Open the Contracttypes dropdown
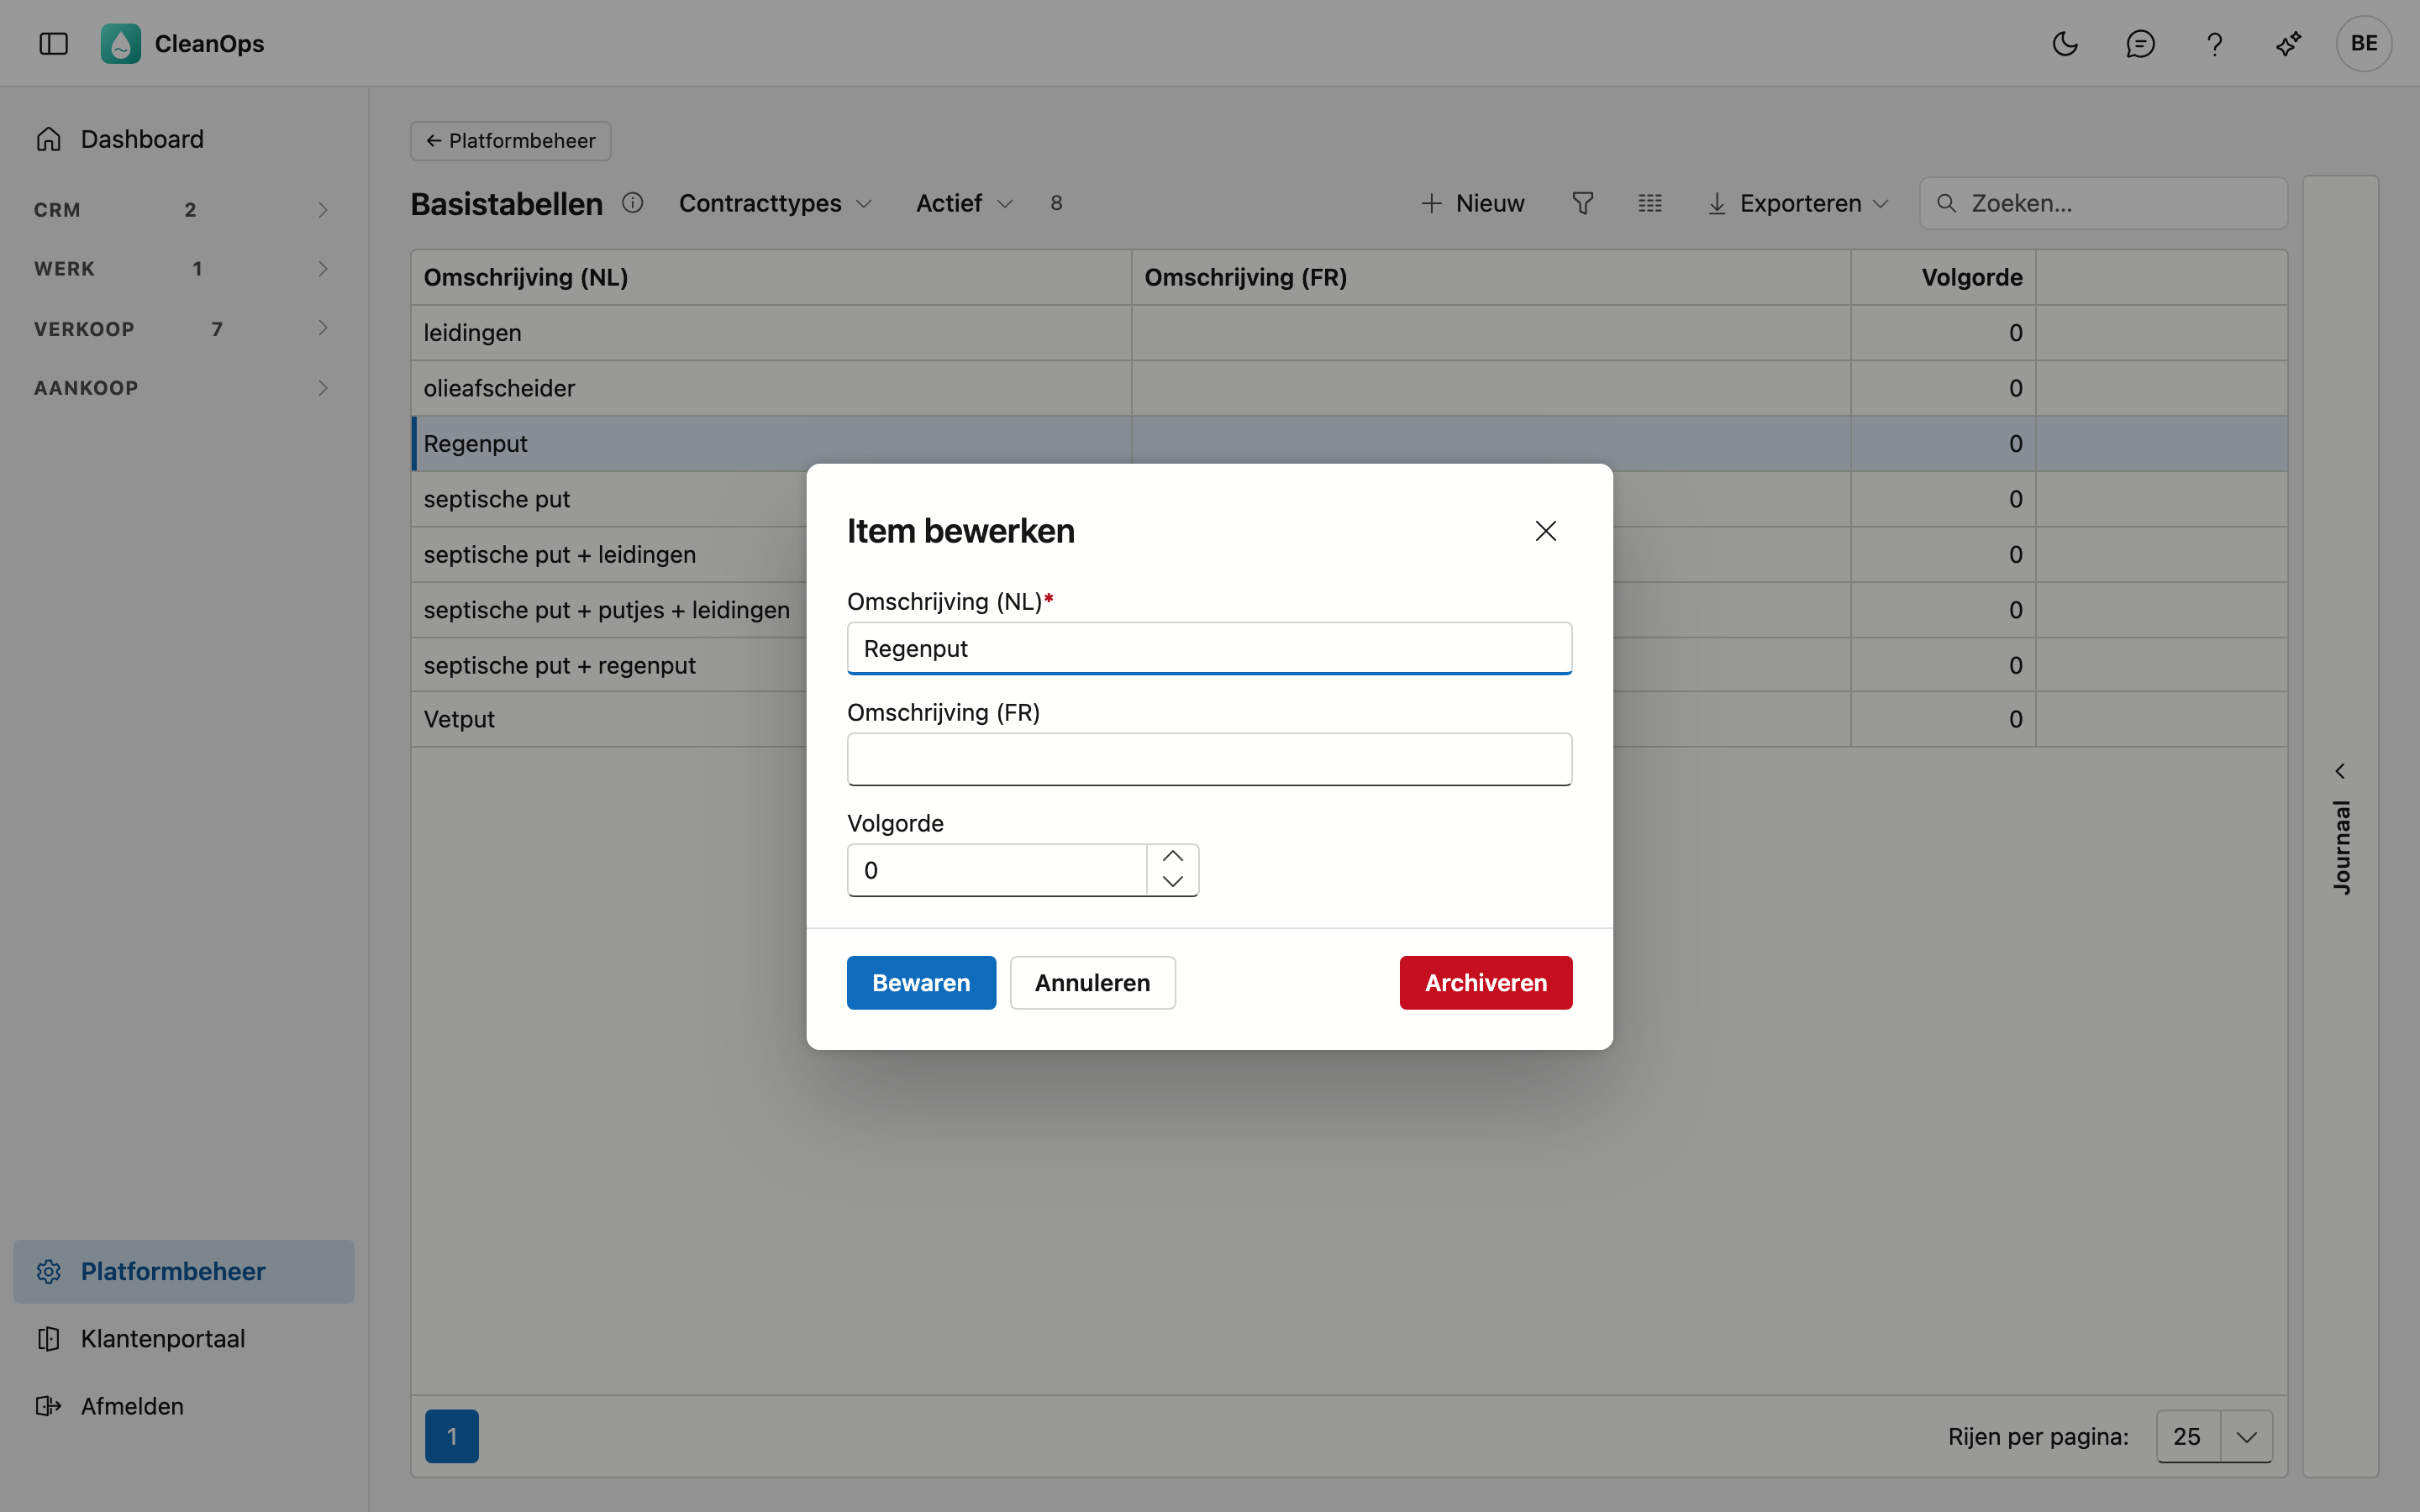2420x1512 pixels. 775,203
